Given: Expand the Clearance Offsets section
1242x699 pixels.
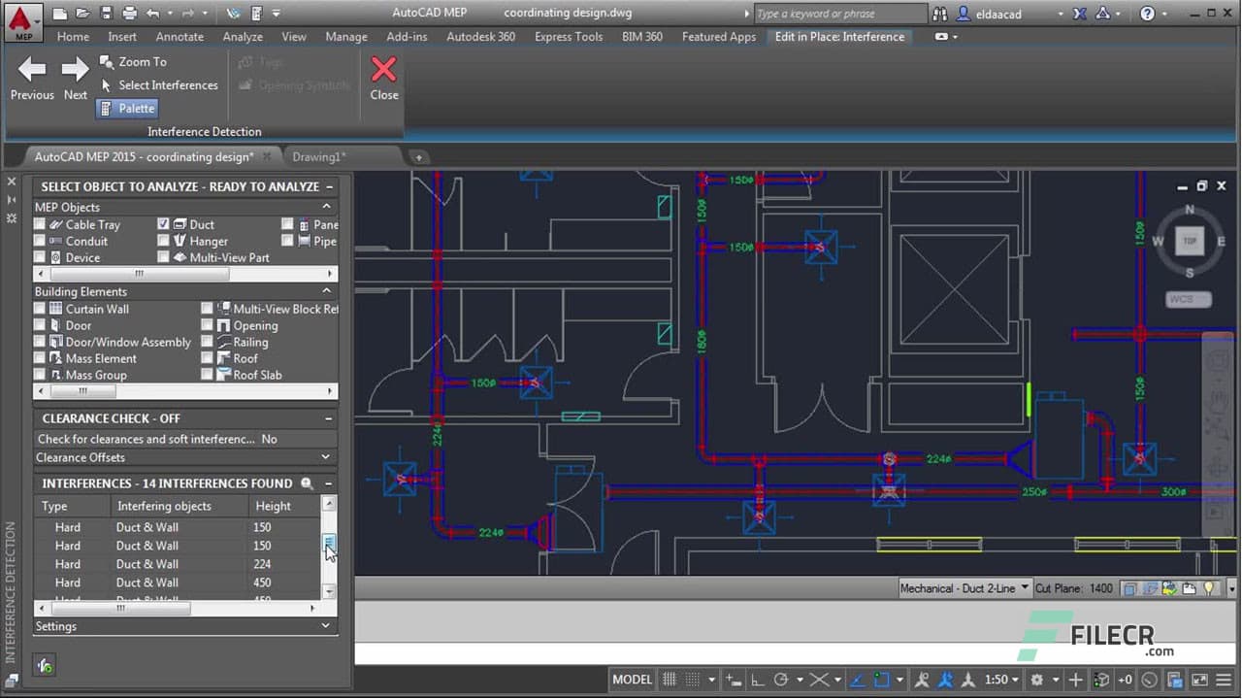Looking at the screenshot, I should [x=326, y=456].
